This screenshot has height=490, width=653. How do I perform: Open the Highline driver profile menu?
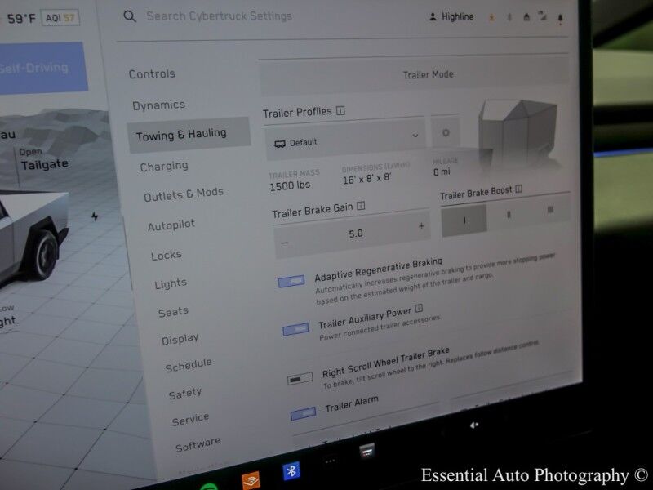point(451,16)
